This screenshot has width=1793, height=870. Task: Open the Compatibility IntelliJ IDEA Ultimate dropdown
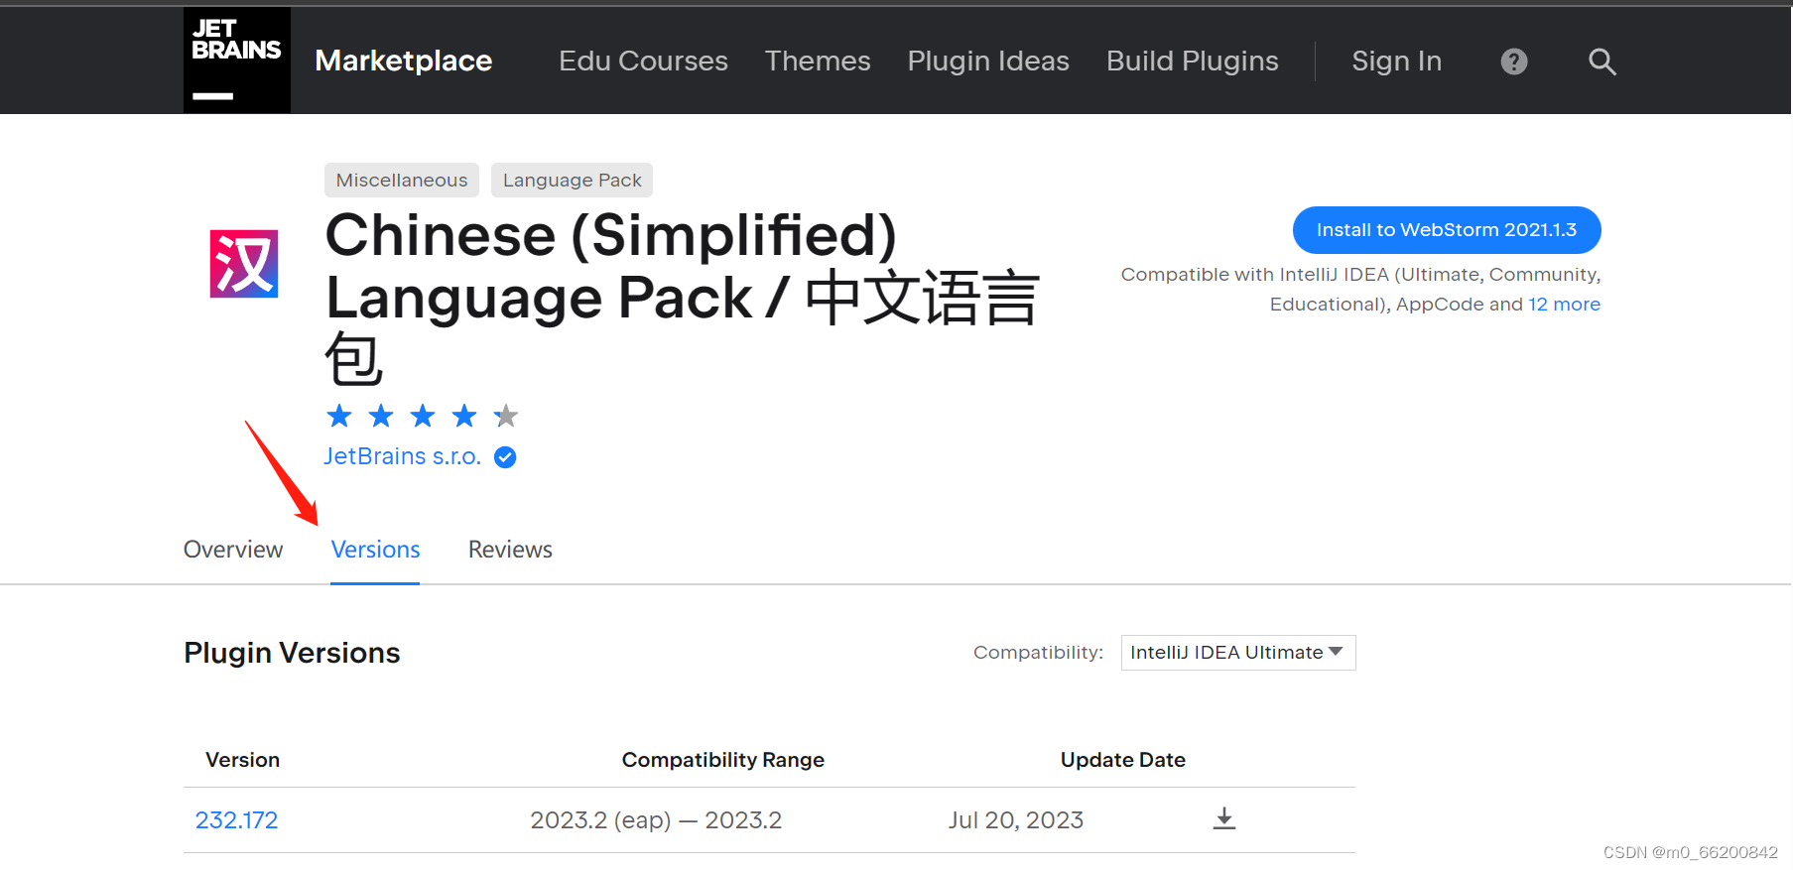click(1237, 653)
